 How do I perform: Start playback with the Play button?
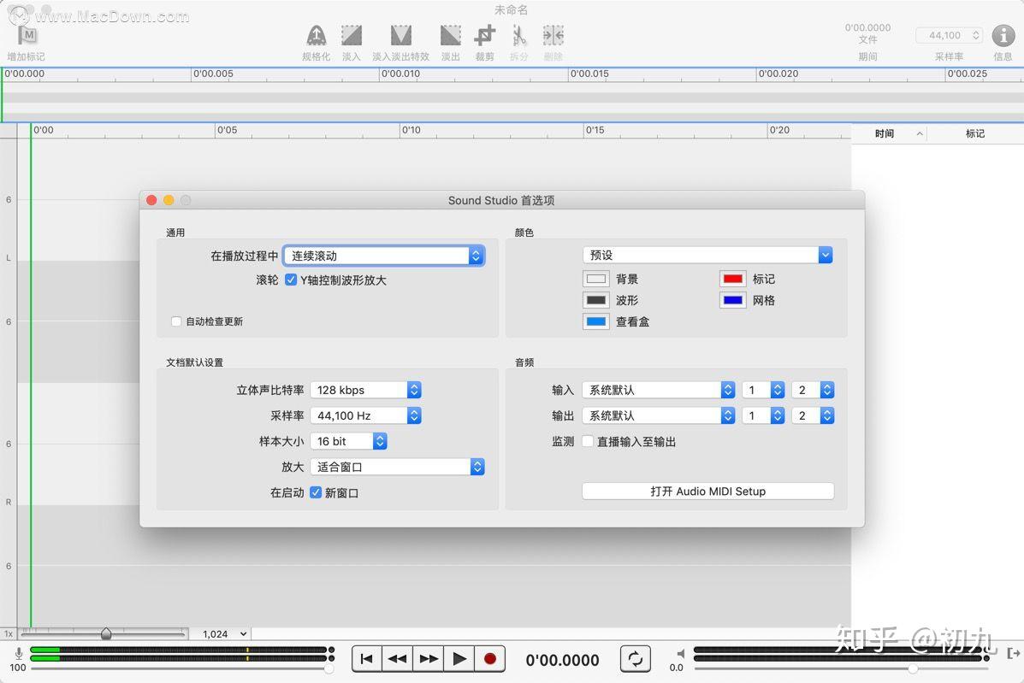459,659
